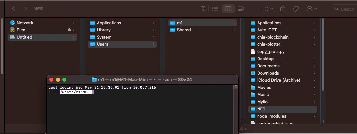357x134 pixels.
Task: Switch to list view in Finder toolbar
Action: click(x=215, y=9)
